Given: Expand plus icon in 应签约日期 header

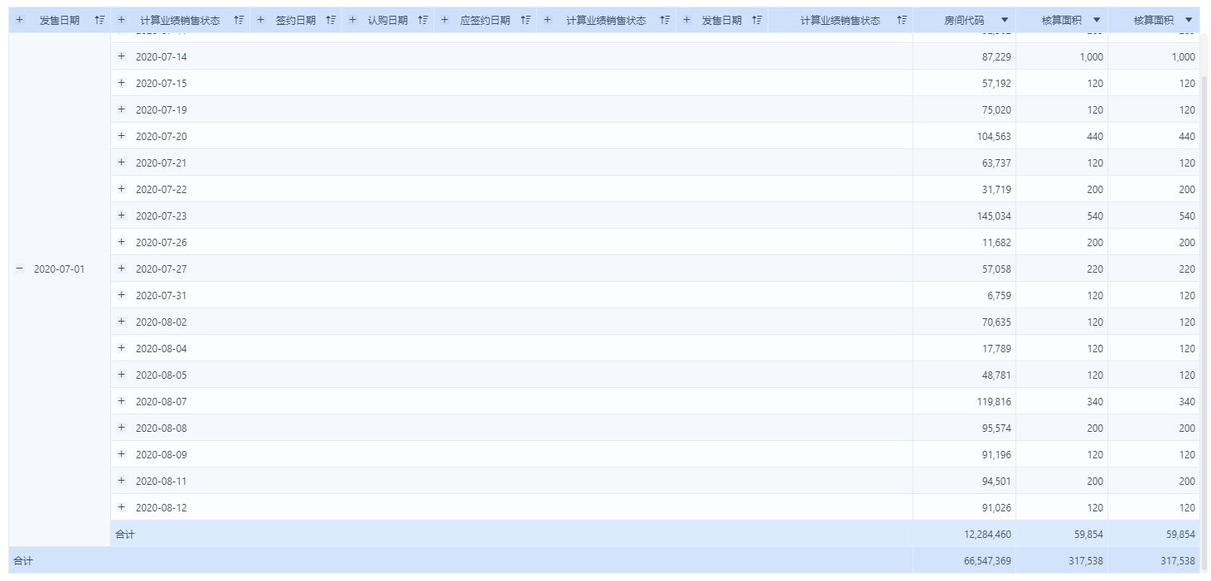Looking at the screenshot, I should 444,20.
